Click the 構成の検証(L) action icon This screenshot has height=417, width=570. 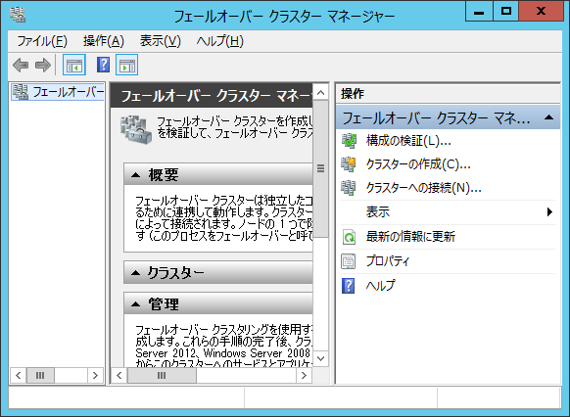349,141
